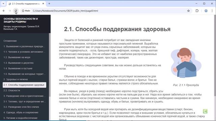Close the tab 2.1. Способы поддержания
The image size is (216, 121).
(43, 4)
